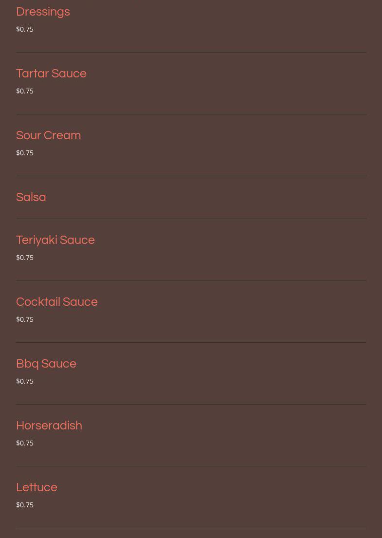Viewport: 382px width, 538px height.
Task: Select Cocktail Sauce from the list
Action: [57, 302]
